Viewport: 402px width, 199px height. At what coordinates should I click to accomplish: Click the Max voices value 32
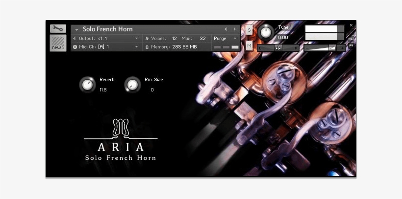click(202, 39)
